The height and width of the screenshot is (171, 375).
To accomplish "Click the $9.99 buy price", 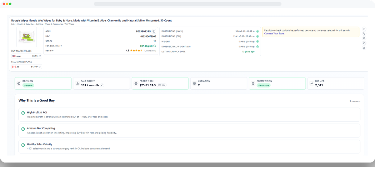I will coord(35,56).
